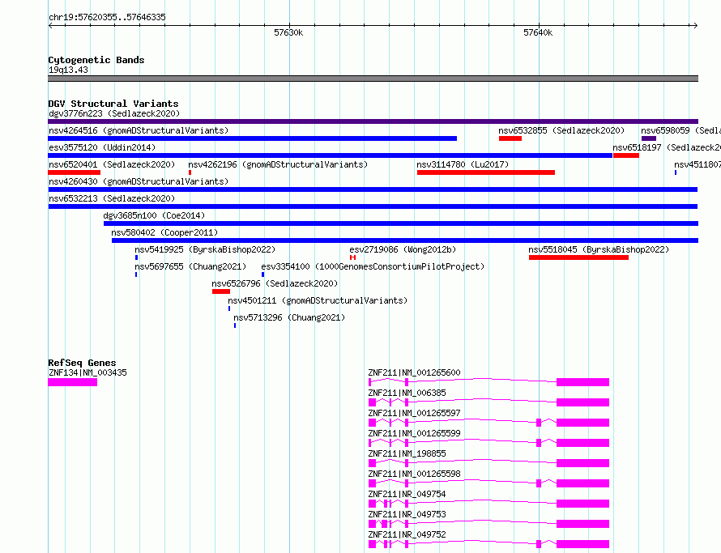The height and width of the screenshot is (553, 721).
Task: Click the nsv5713296 (Chuang2021) label
Action: tap(289, 317)
